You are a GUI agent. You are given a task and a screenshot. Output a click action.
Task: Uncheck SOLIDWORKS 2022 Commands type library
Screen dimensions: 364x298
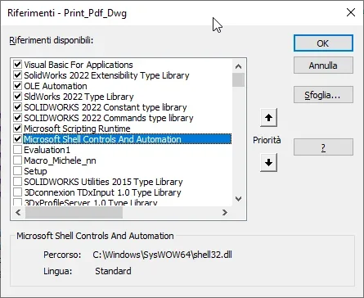[x=17, y=118]
